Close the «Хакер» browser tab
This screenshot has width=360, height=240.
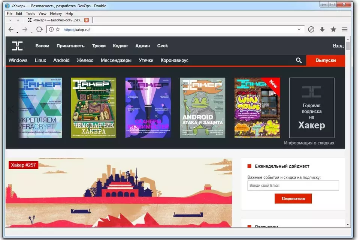coord(87,20)
